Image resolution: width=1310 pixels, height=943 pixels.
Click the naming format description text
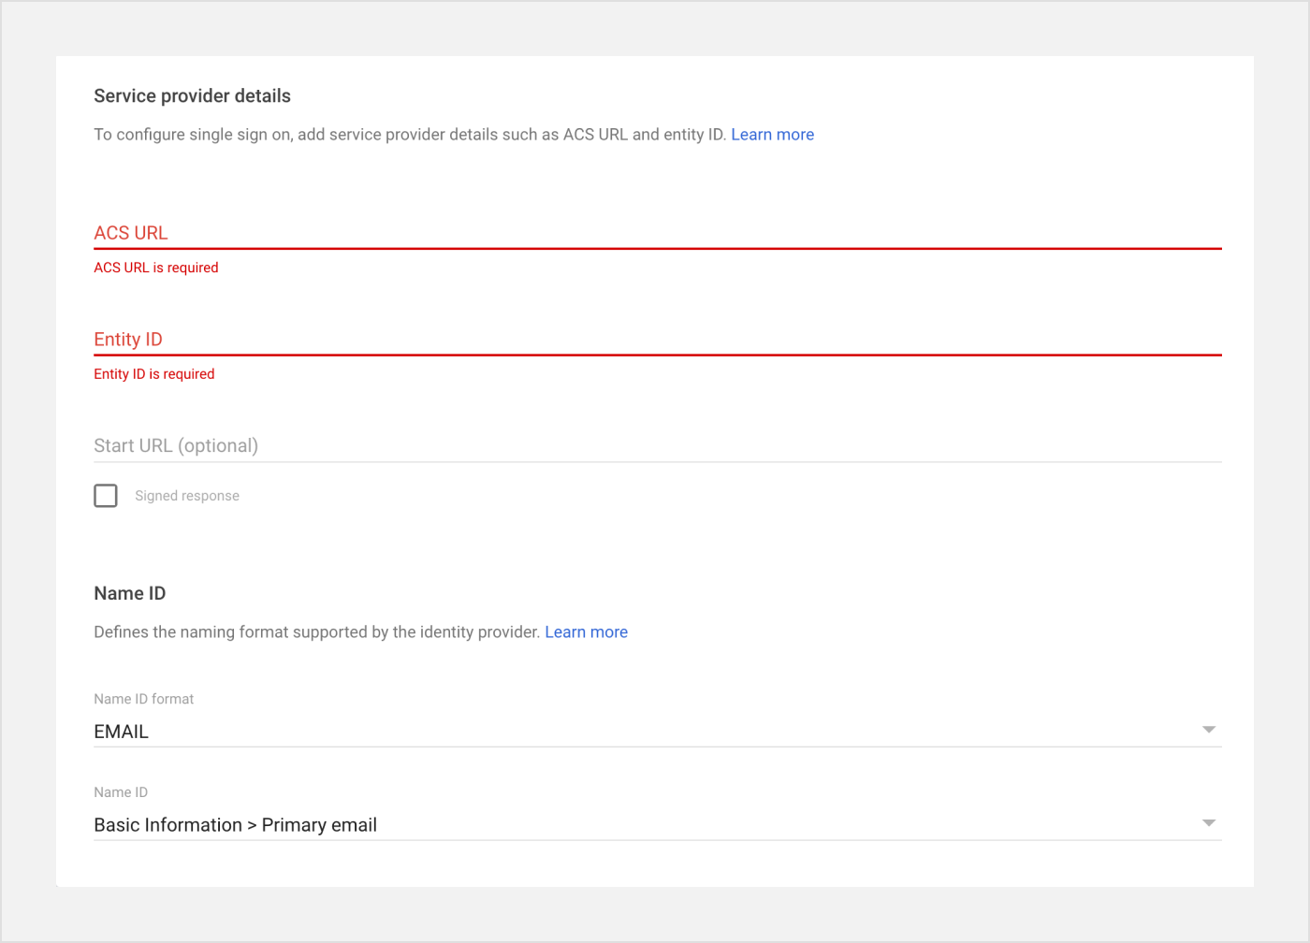pos(317,632)
